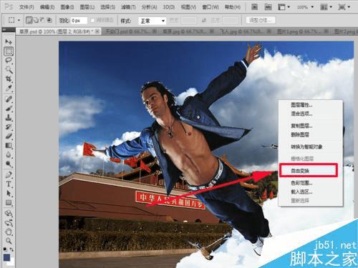
Task: Swap foreground and background colors
Action: point(11,249)
